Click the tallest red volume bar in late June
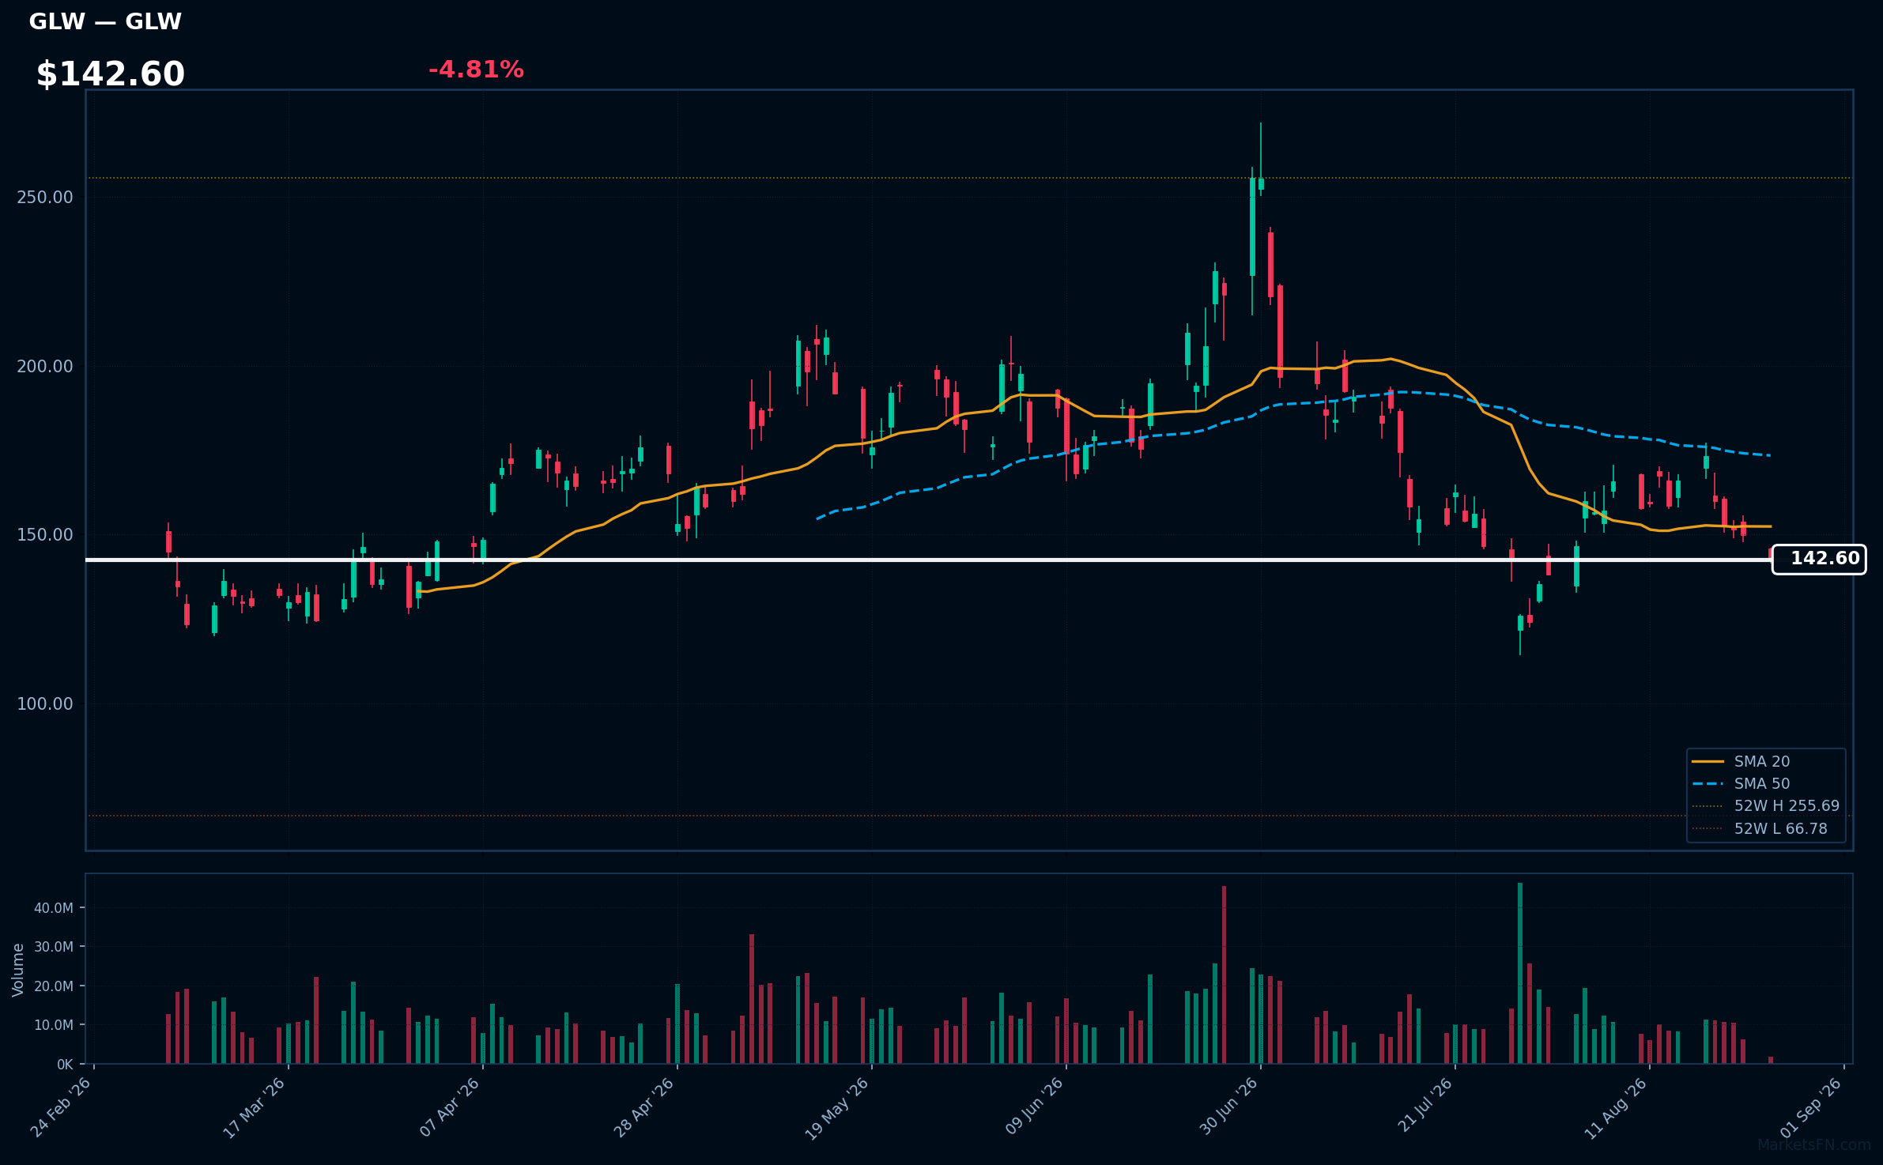Viewport: 1883px width, 1165px height. click(x=1225, y=975)
